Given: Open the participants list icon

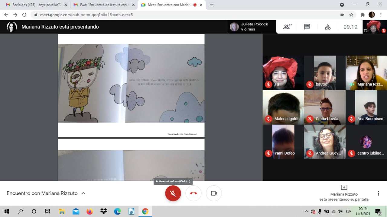Looking at the screenshot, I should (x=287, y=27).
